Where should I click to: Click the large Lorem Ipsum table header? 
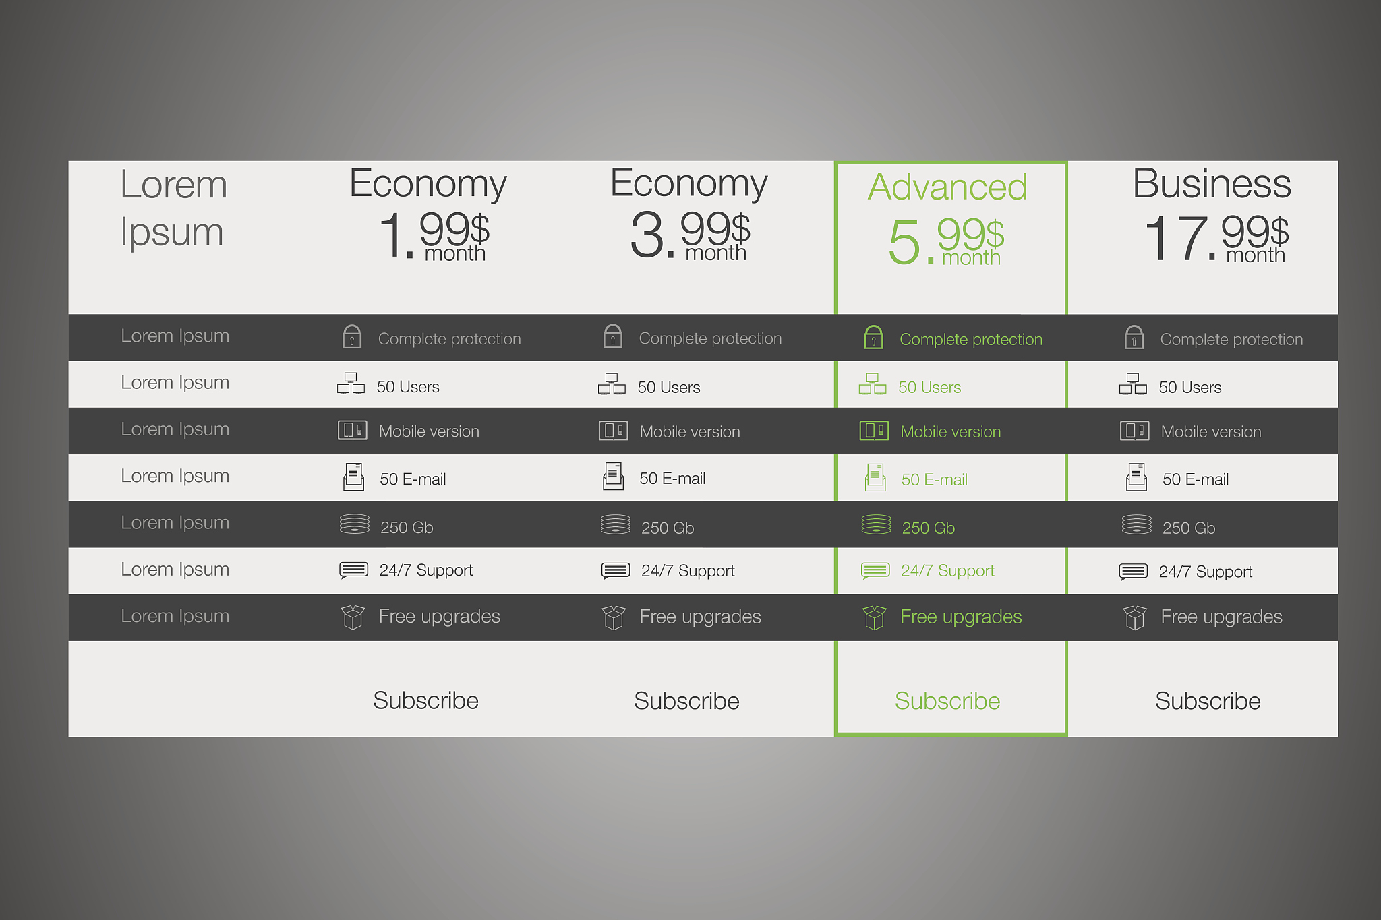point(173,208)
